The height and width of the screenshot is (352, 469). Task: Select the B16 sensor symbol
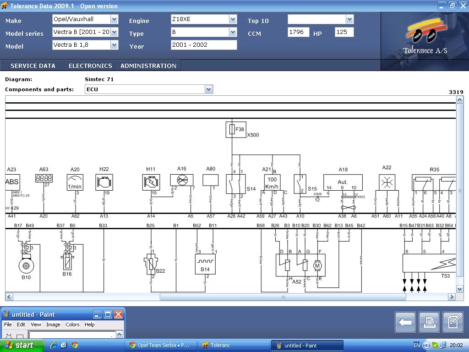pyautogui.click(x=67, y=261)
